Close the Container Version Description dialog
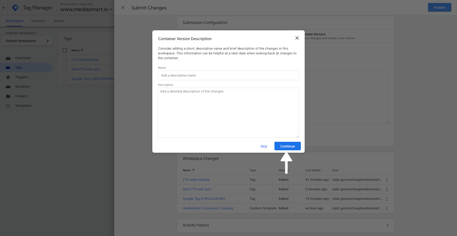The width and height of the screenshot is (457, 236). (297, 38)
